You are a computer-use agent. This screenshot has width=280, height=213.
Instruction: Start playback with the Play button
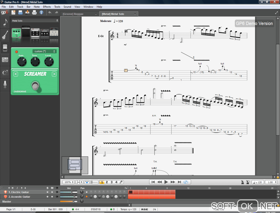[166, 182]
